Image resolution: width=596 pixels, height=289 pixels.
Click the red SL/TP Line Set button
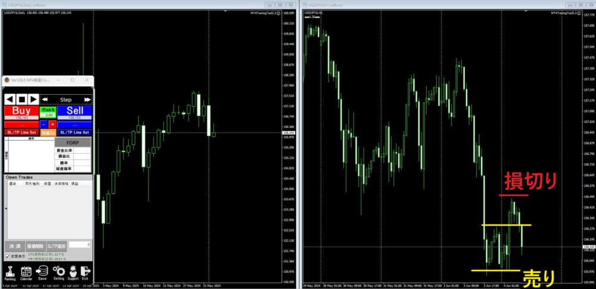(21, 132)
